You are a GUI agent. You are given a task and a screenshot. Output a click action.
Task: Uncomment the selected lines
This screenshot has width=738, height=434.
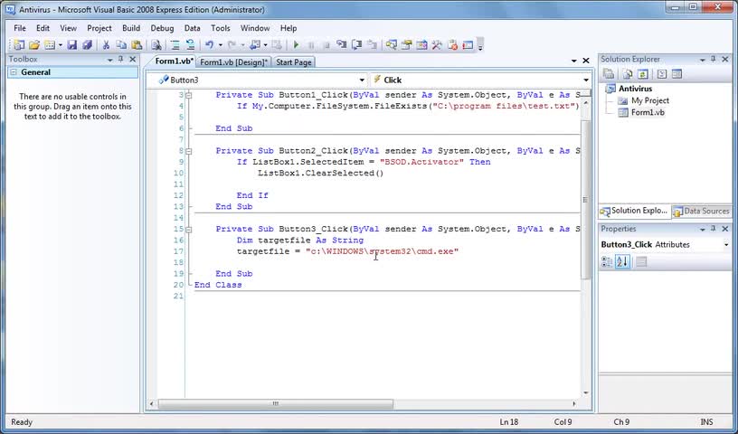coord(190,44)
